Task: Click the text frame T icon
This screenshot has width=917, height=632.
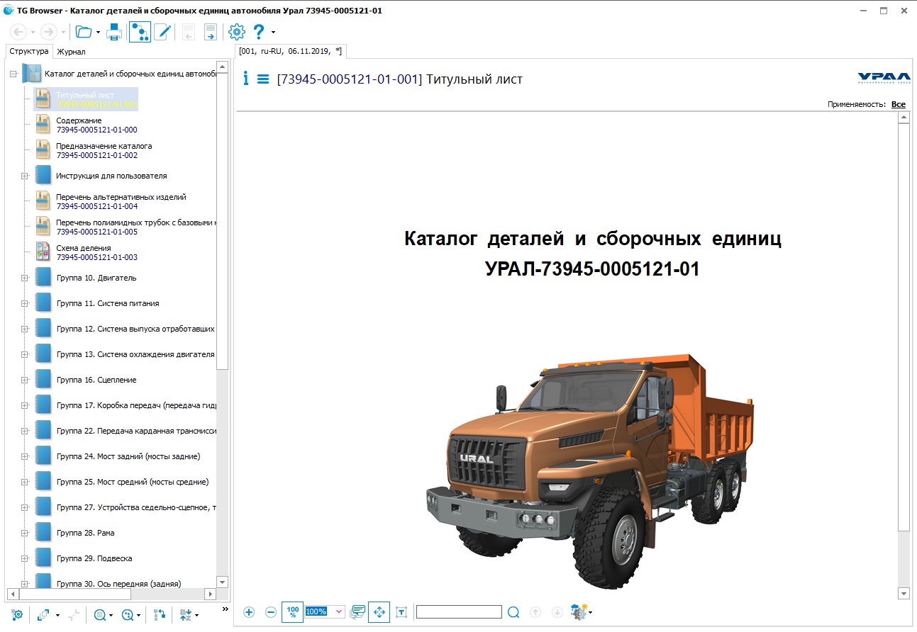Action: tap(401, 612)
